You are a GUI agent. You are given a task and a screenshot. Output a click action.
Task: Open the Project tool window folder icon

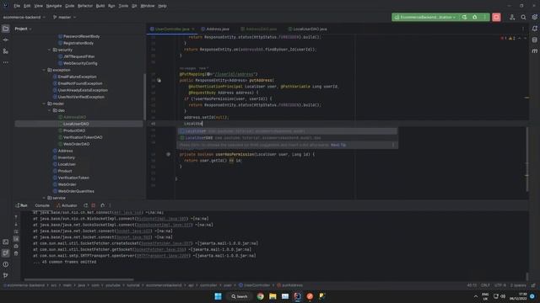(x=6, y=29)
